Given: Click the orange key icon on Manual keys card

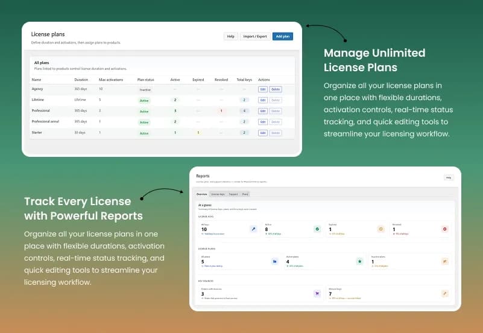Looking at the screenshot, I should pos(444,294).
